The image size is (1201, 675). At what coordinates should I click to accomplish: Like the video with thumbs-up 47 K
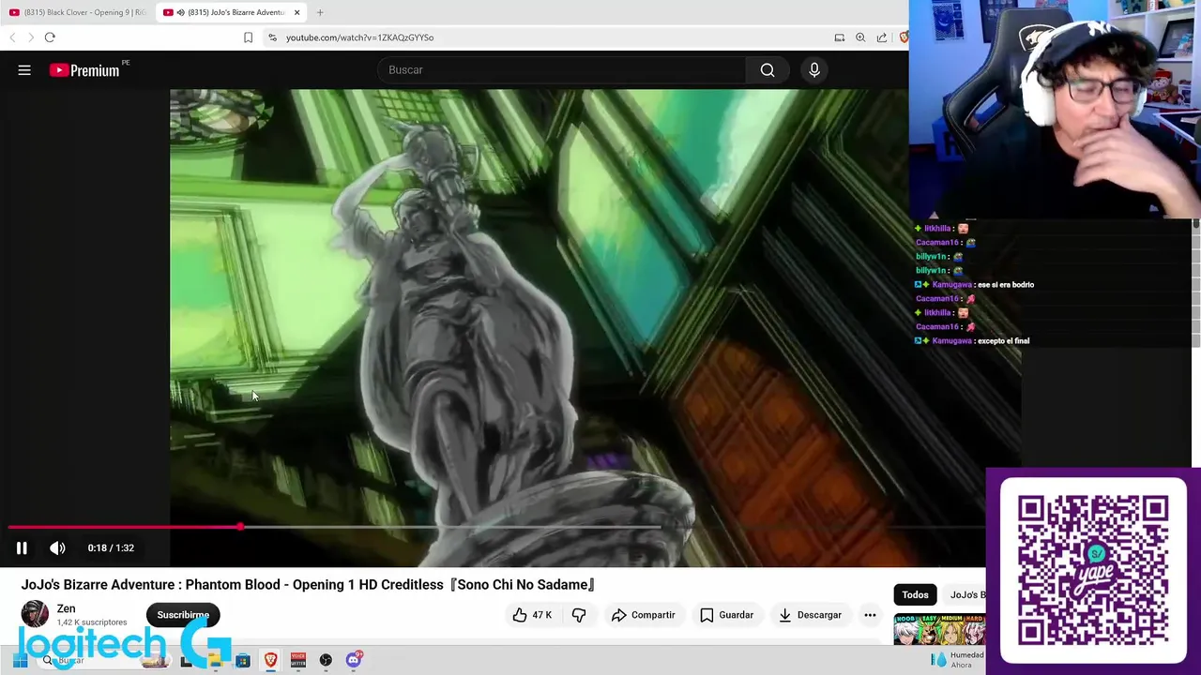click(532, 615)
